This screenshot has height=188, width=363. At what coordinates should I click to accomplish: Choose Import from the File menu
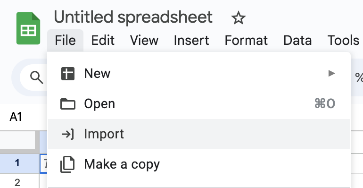tap(199, 134)
